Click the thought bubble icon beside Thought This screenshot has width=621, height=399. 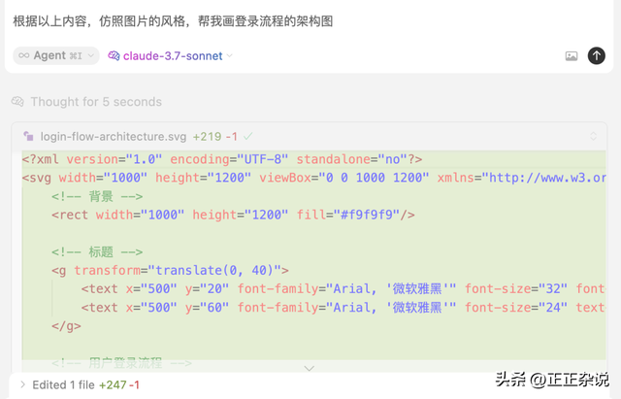17,102
